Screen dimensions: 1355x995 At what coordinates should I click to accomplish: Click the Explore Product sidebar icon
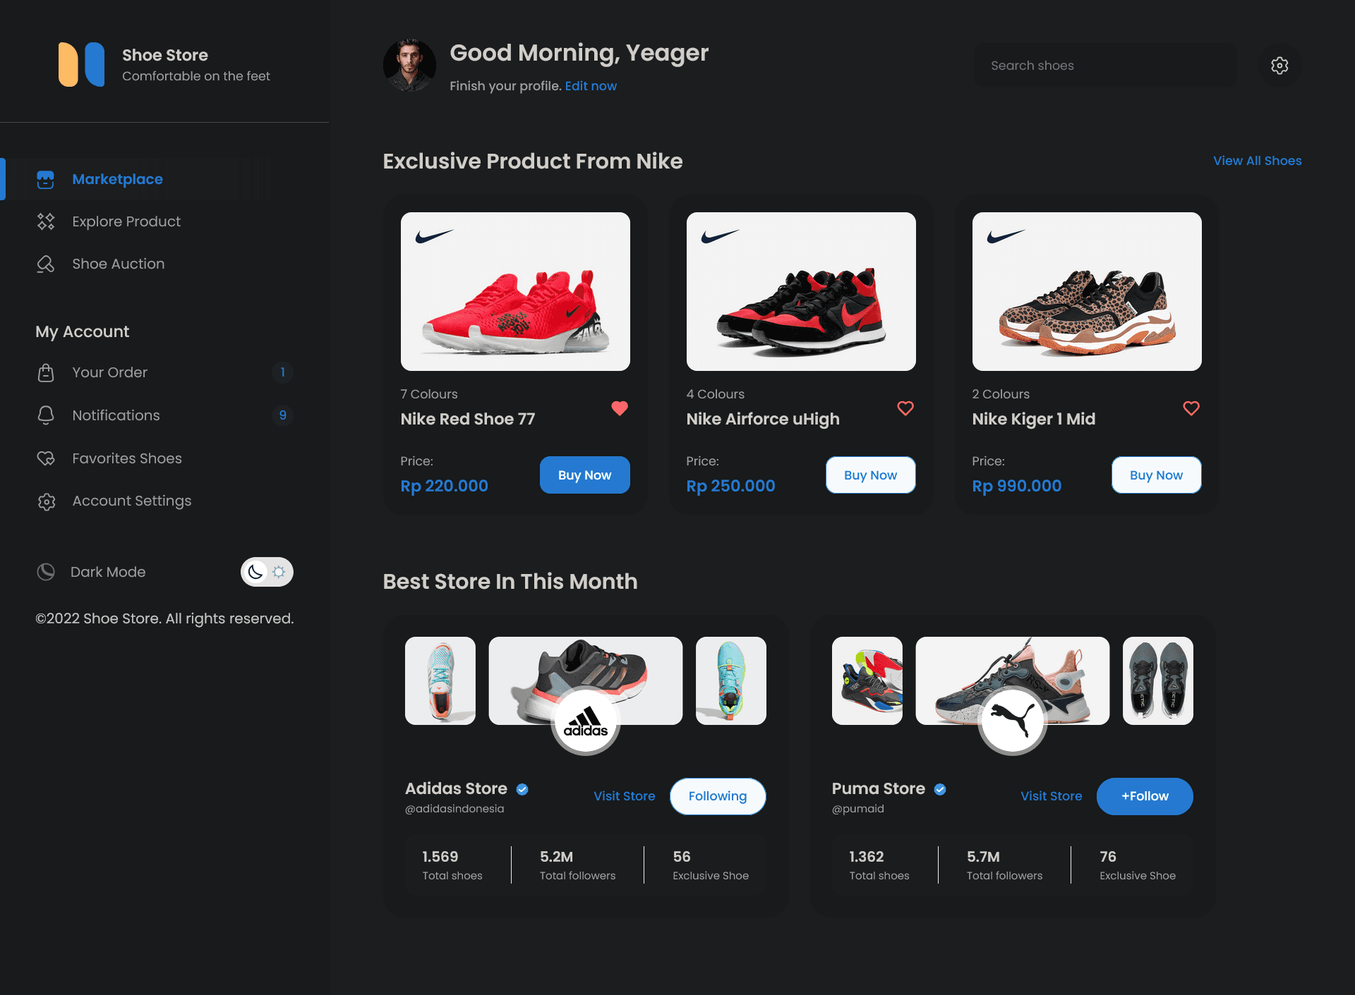coord(46,222)
